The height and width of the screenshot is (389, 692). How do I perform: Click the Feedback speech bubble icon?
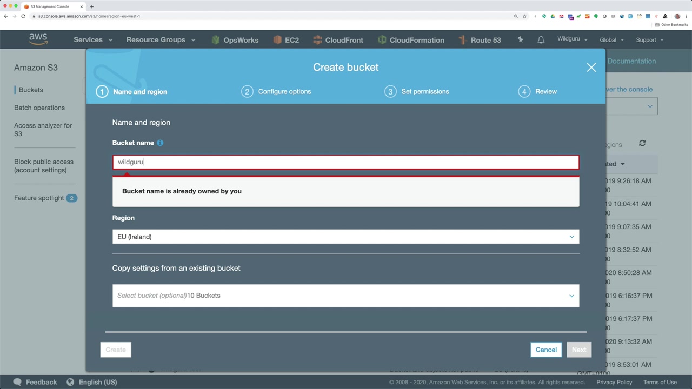17,382
